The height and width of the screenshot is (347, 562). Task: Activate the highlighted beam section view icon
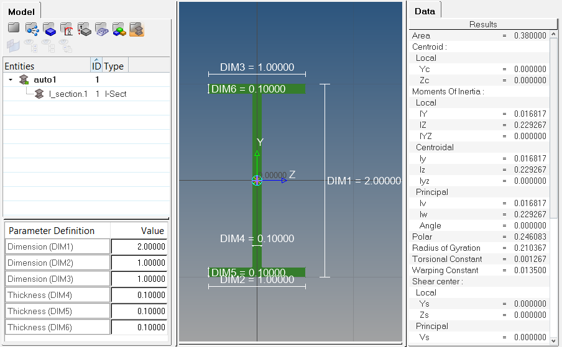click(137, 29)
